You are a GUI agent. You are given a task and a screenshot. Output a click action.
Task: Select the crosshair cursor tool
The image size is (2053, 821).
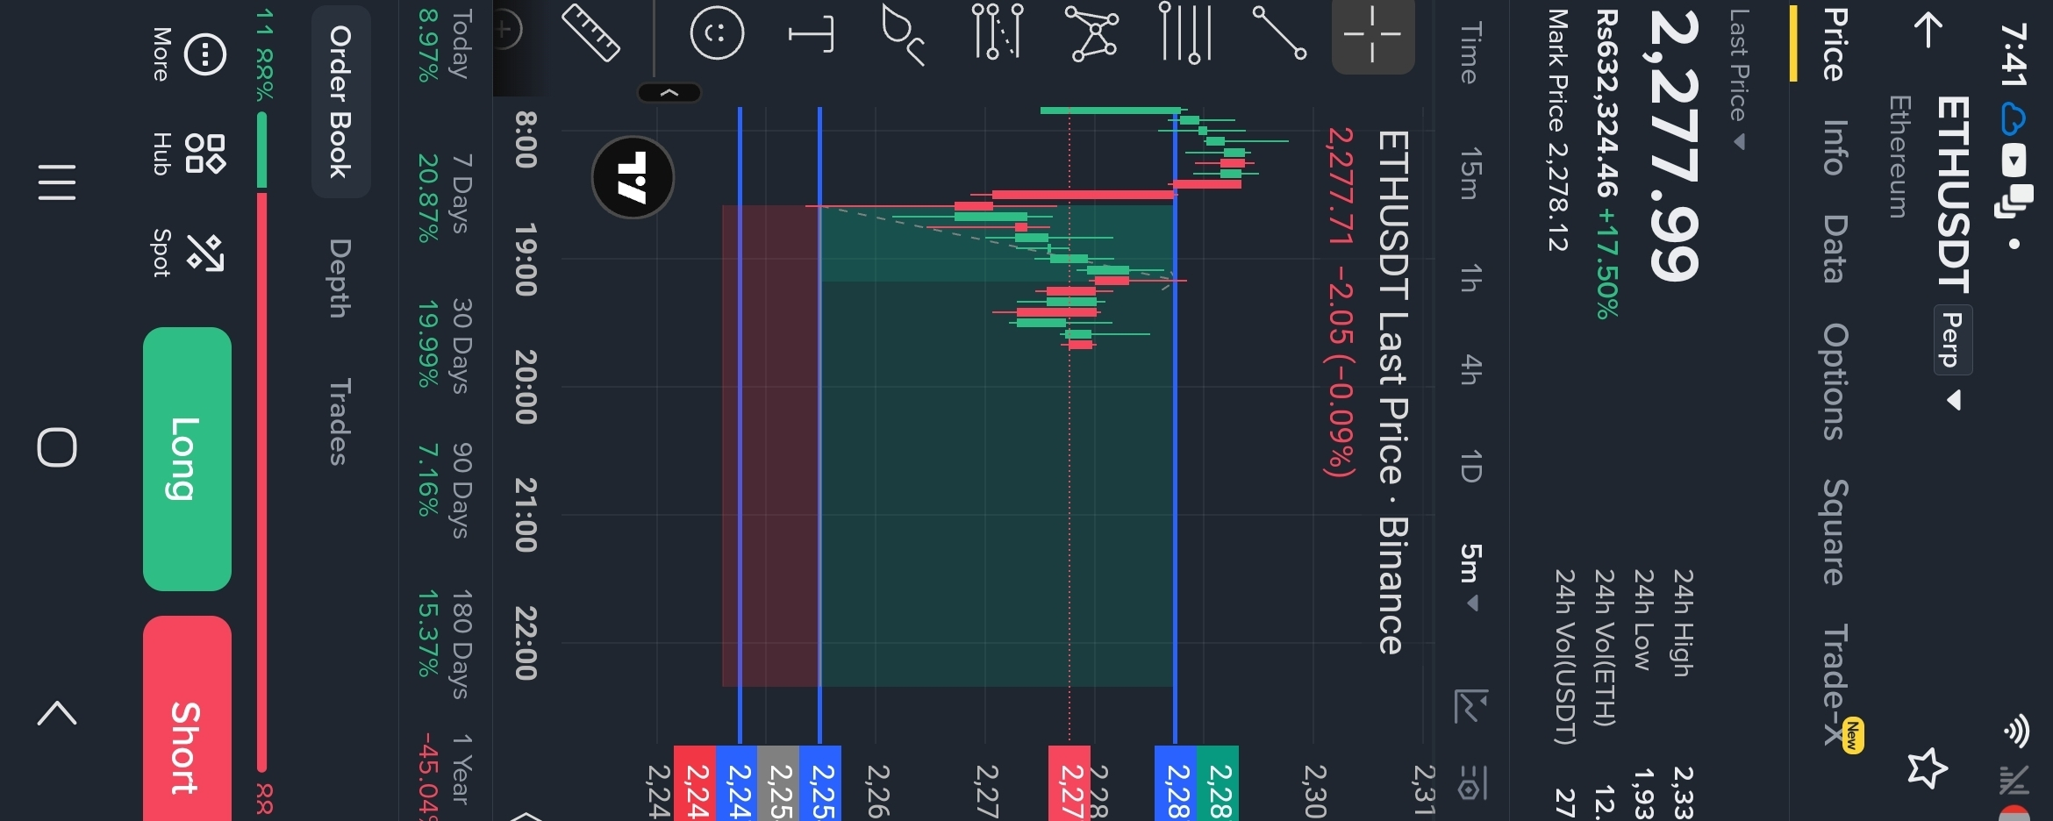pyautogui.click(x=1372, y=35)
